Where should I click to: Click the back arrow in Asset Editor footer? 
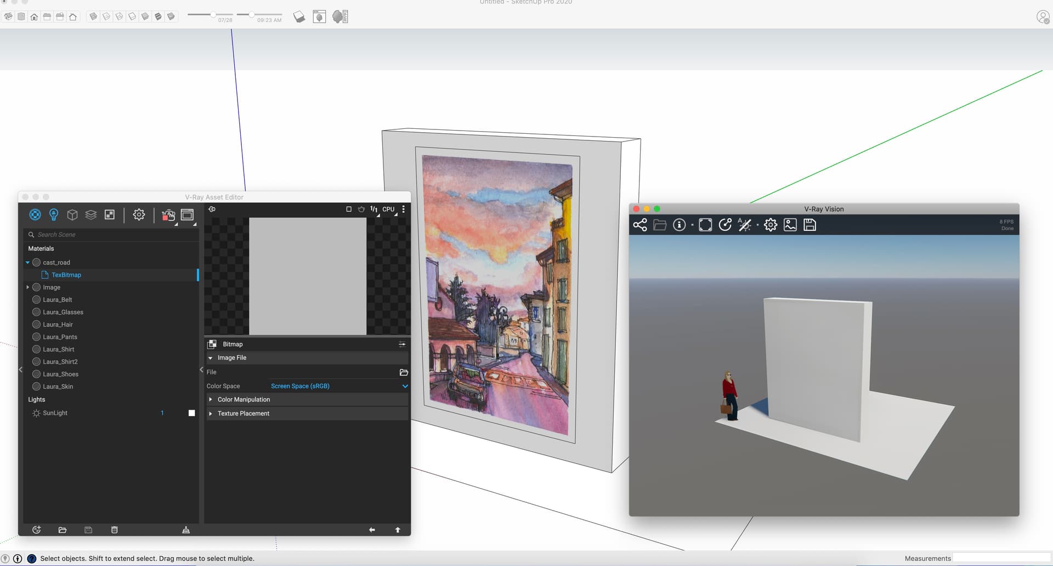(x=372, y=530)
